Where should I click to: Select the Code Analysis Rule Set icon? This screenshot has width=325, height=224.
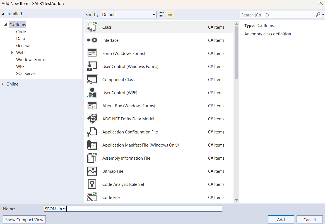[x=92, y=184]
